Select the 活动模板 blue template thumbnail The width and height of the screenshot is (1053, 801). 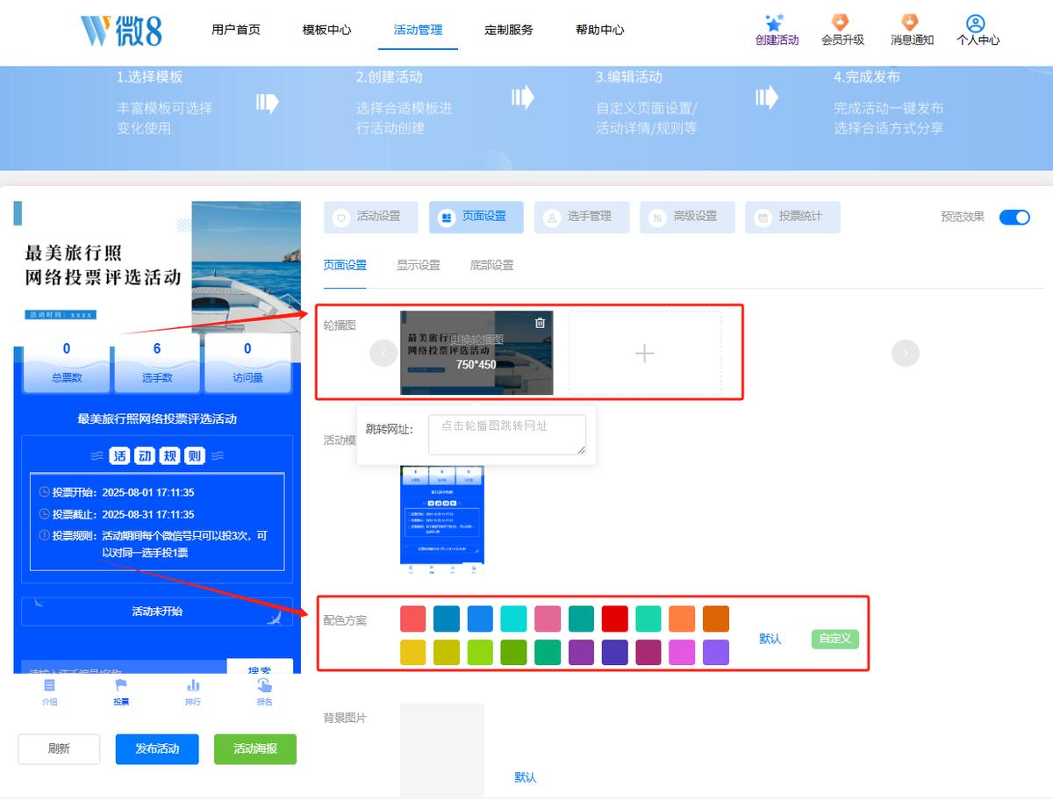point(442,519)
